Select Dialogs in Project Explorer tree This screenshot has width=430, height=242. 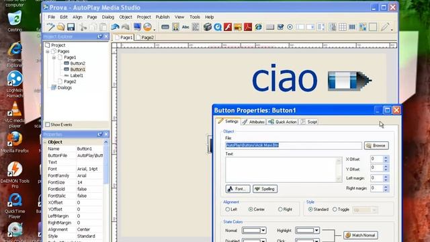click(64, 87)
